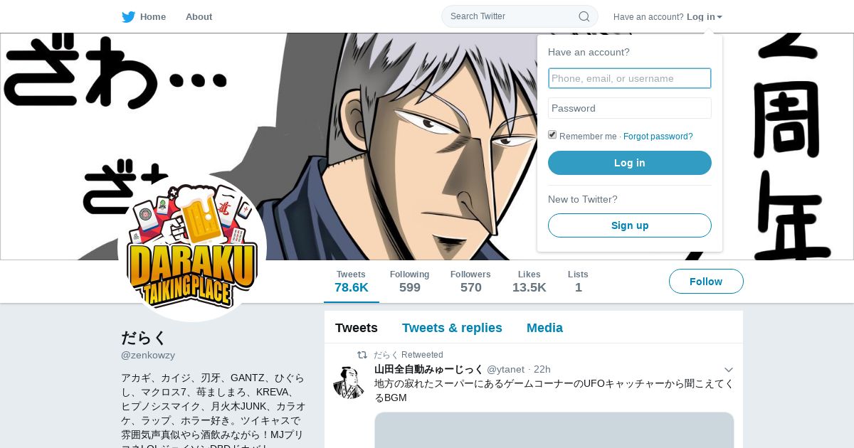Open the tweet options chevron menu

tap(728, 370)
